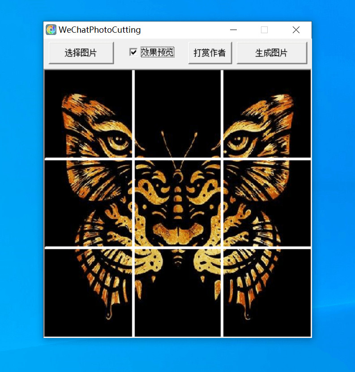Select the top-right tile with right tiger eye

(267, 114)
